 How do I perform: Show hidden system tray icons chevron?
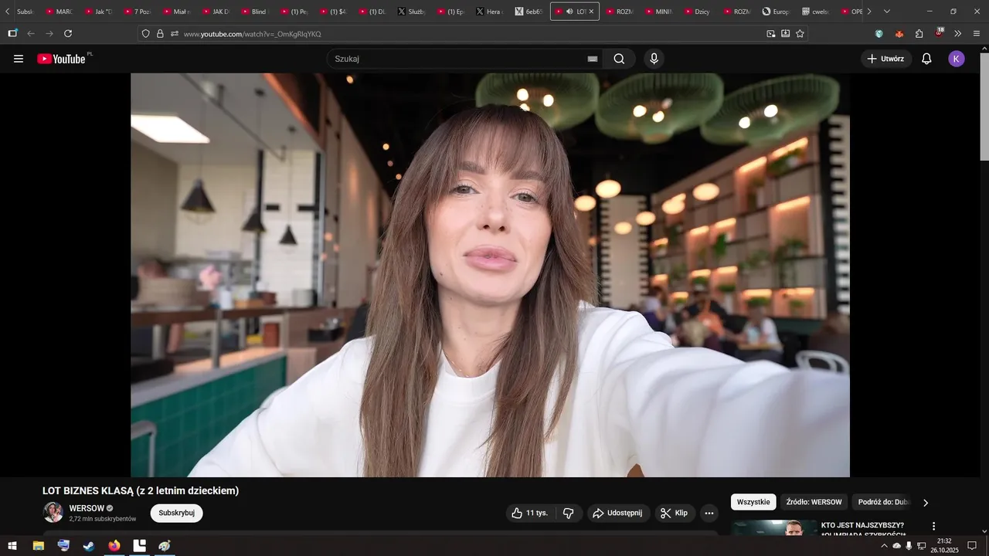884,546
